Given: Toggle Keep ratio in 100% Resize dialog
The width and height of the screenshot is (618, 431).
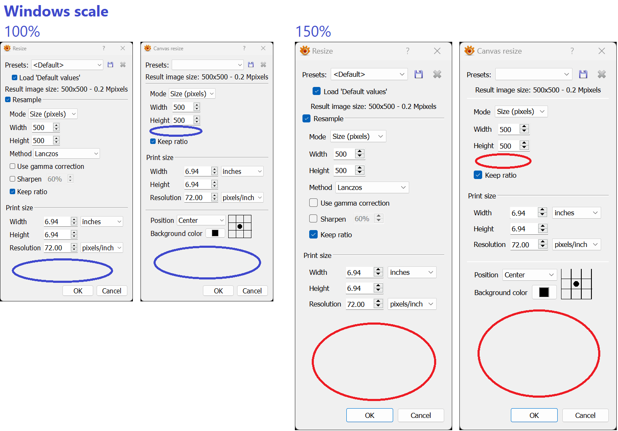Looking at the screenshot, I should (x=13, y=192).
